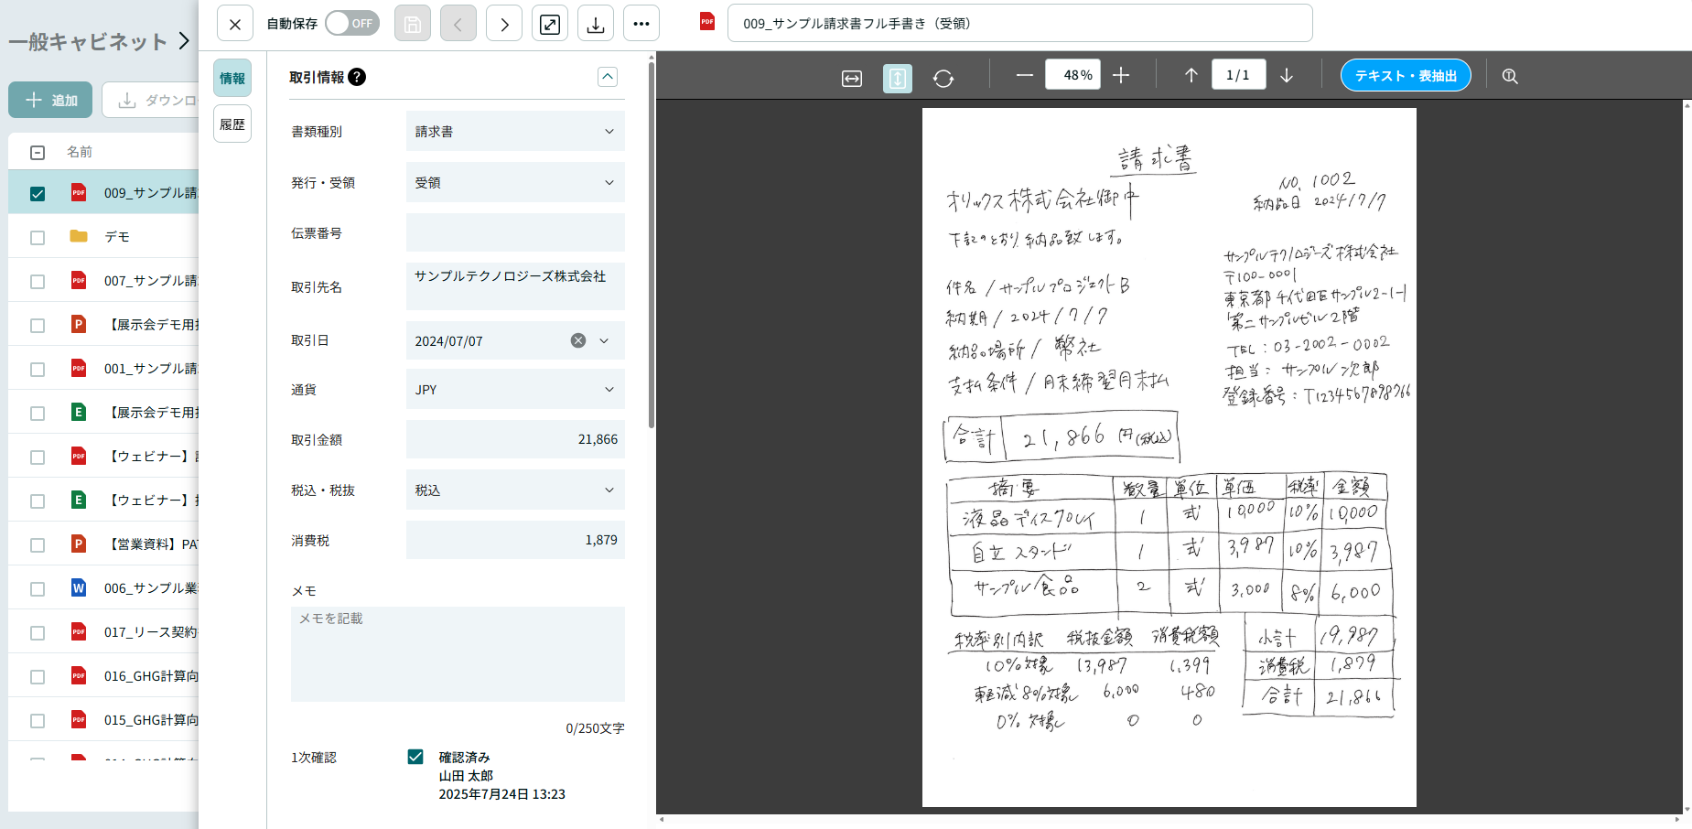The width and height of the screenshot is (1692, 829).
Task: Select the 情報 tab in the side panel
Action: [232, 78]
